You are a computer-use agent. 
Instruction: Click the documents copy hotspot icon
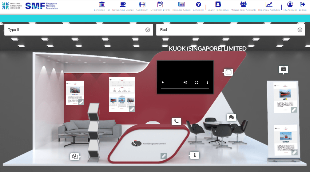[75, 157]
